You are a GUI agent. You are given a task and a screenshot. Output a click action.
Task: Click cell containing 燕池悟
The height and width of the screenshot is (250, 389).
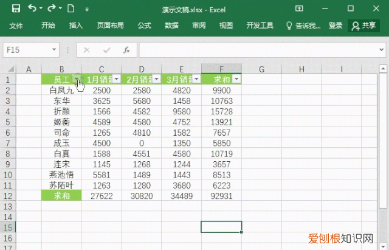click(61, 175)
